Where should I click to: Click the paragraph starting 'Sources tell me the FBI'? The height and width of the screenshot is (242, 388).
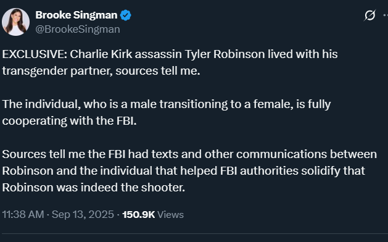coord(189,170)
